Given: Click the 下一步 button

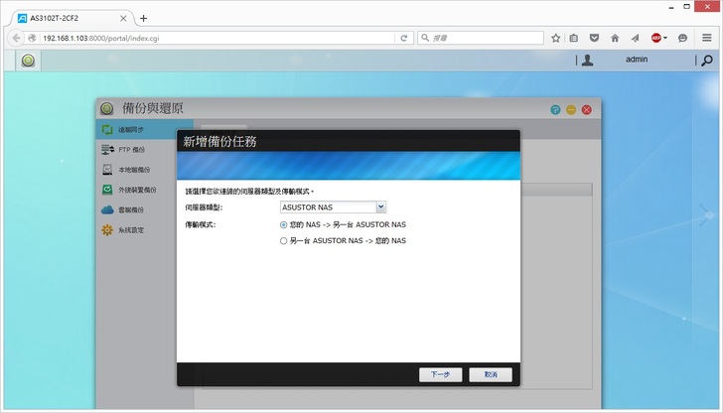Looking at the screenshot, I should pos(440,374).
